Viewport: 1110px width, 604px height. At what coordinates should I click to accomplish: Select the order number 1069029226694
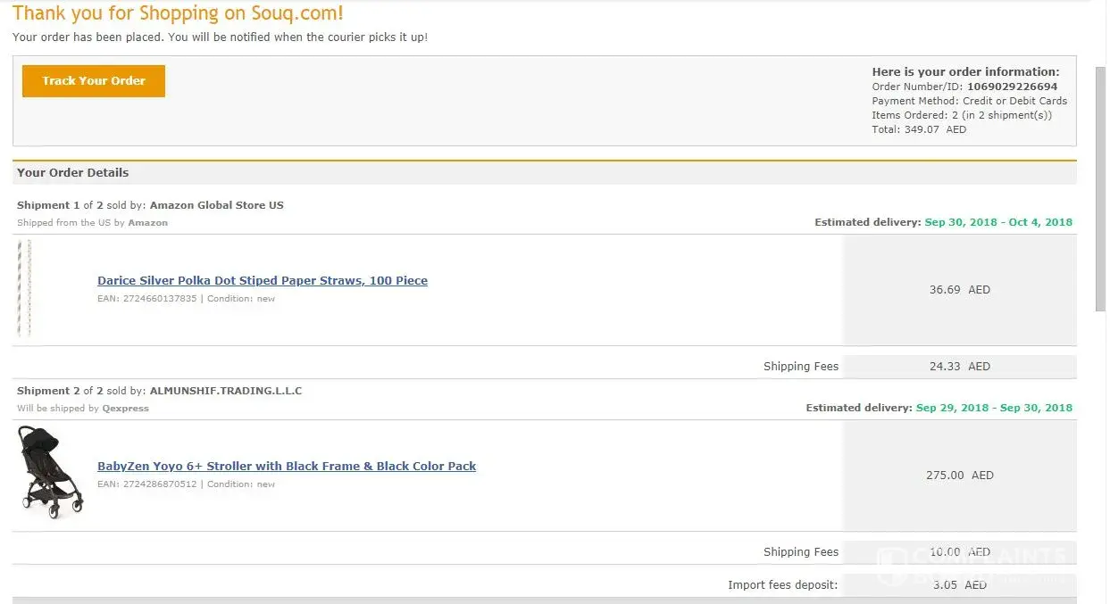[x=1012, y=87]
